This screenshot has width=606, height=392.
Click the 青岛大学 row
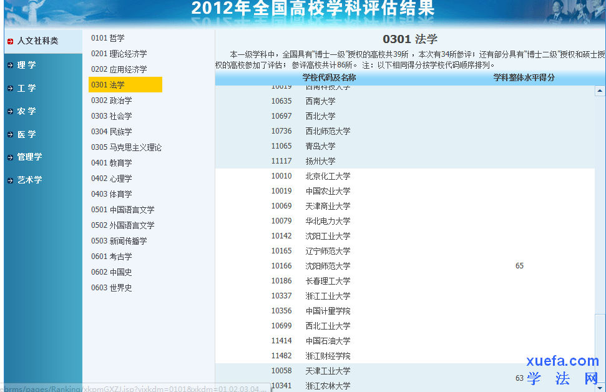(x=404, y=146)
